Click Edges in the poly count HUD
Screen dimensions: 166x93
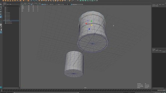click(23, 7)
